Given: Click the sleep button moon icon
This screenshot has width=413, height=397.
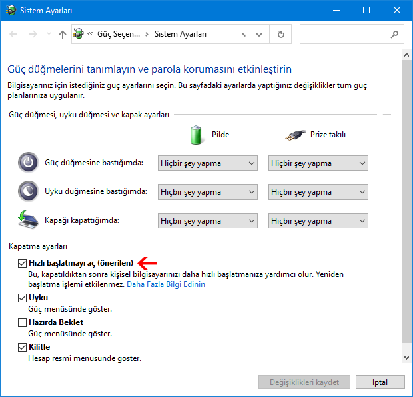Looking at the screenshot, I should coord(28,191).
